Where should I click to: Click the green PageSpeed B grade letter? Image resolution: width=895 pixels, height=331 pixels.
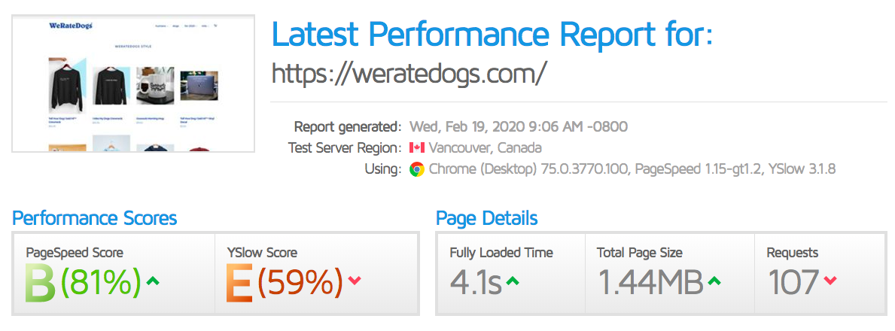(41, 284)
